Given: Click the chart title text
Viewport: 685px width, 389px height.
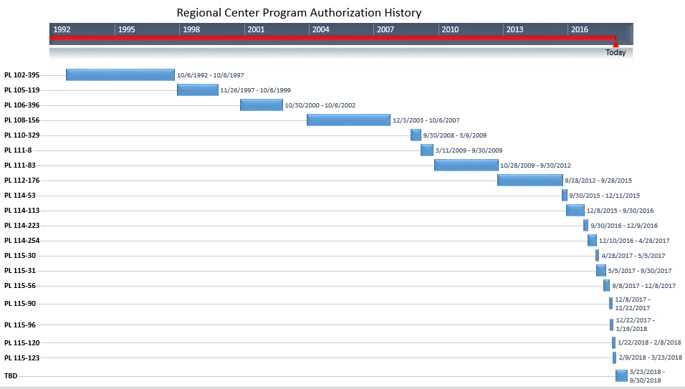Looking at the screenshot, I should (299, 13).
